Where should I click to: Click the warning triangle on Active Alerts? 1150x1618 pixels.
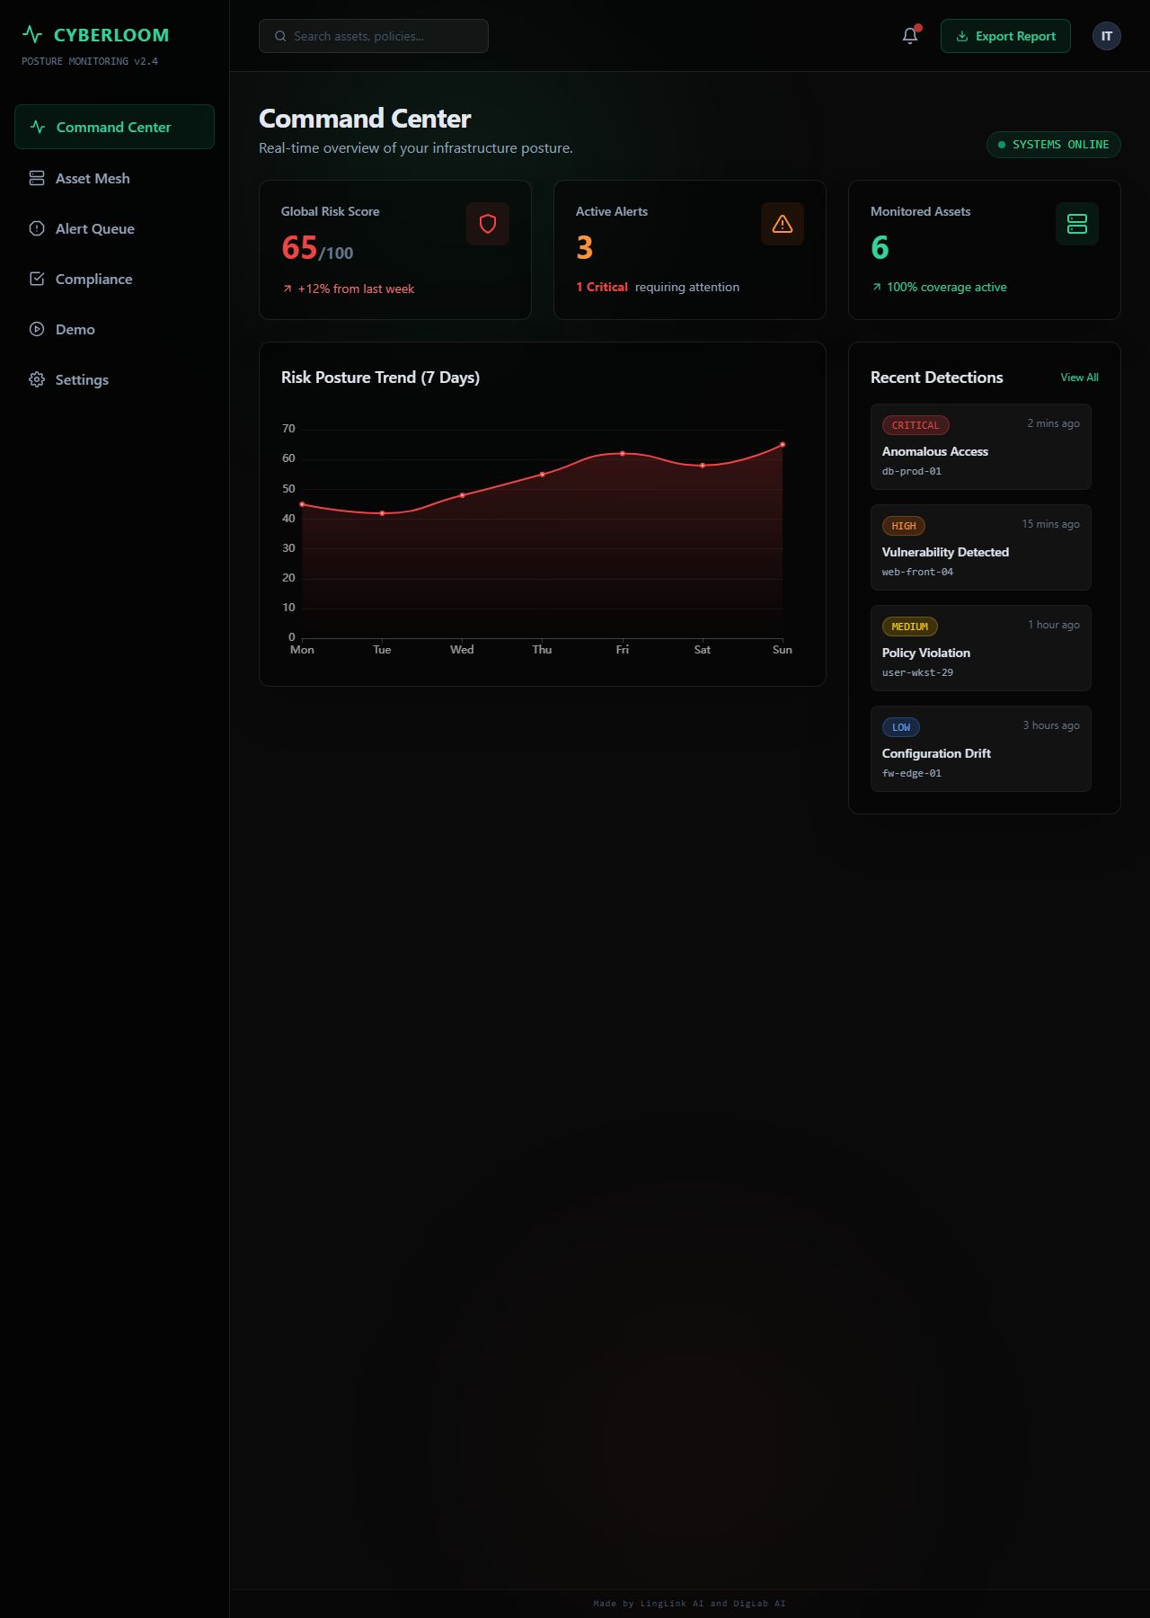(x=783, y=224)
